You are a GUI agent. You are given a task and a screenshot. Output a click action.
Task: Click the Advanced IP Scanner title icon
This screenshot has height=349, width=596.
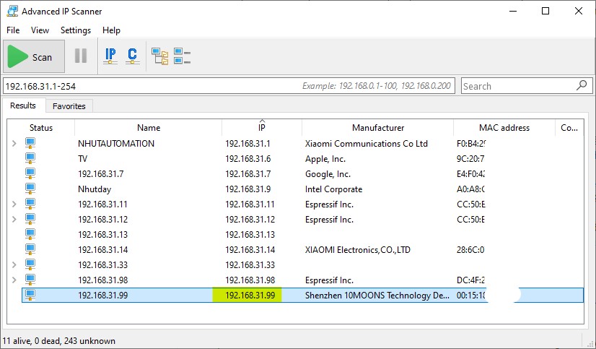[12, 11]
